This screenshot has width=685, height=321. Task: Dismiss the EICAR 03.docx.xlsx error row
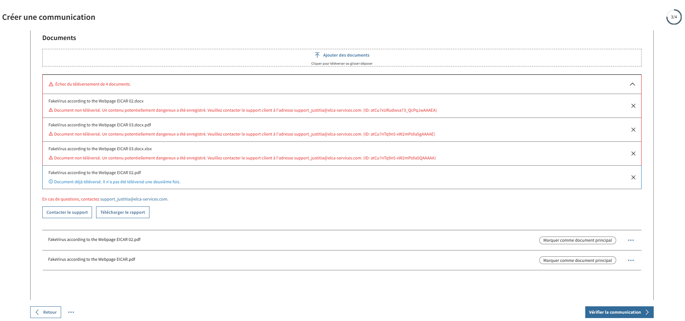(633, 154)
